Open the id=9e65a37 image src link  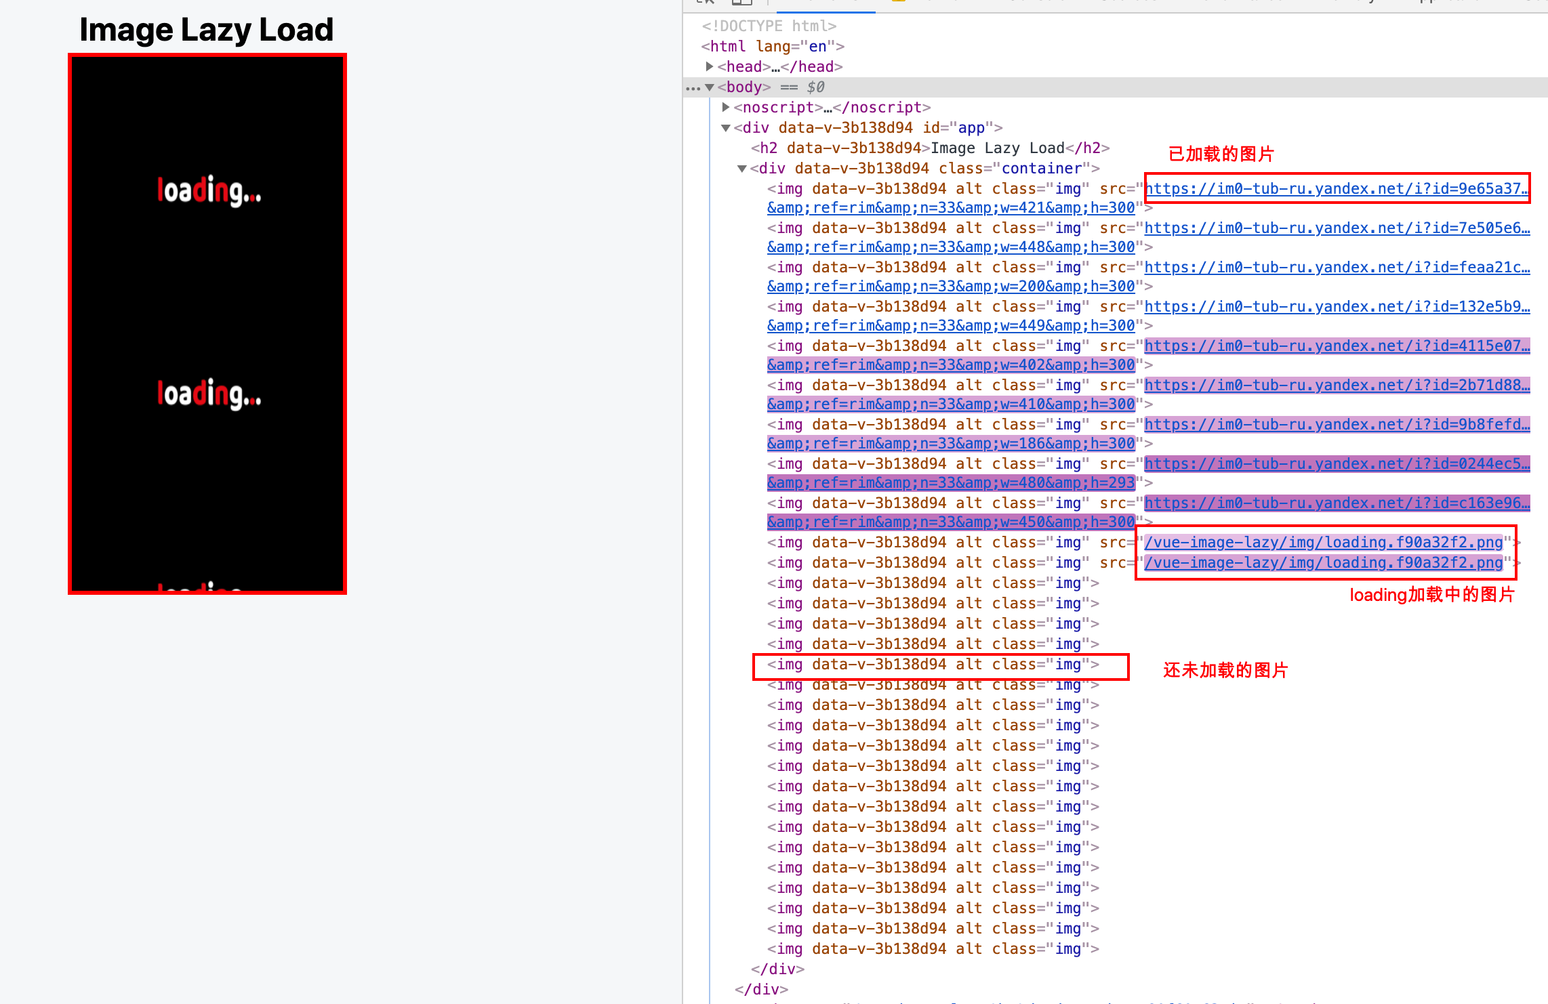pyautogui.click(x=1335, y=188)
